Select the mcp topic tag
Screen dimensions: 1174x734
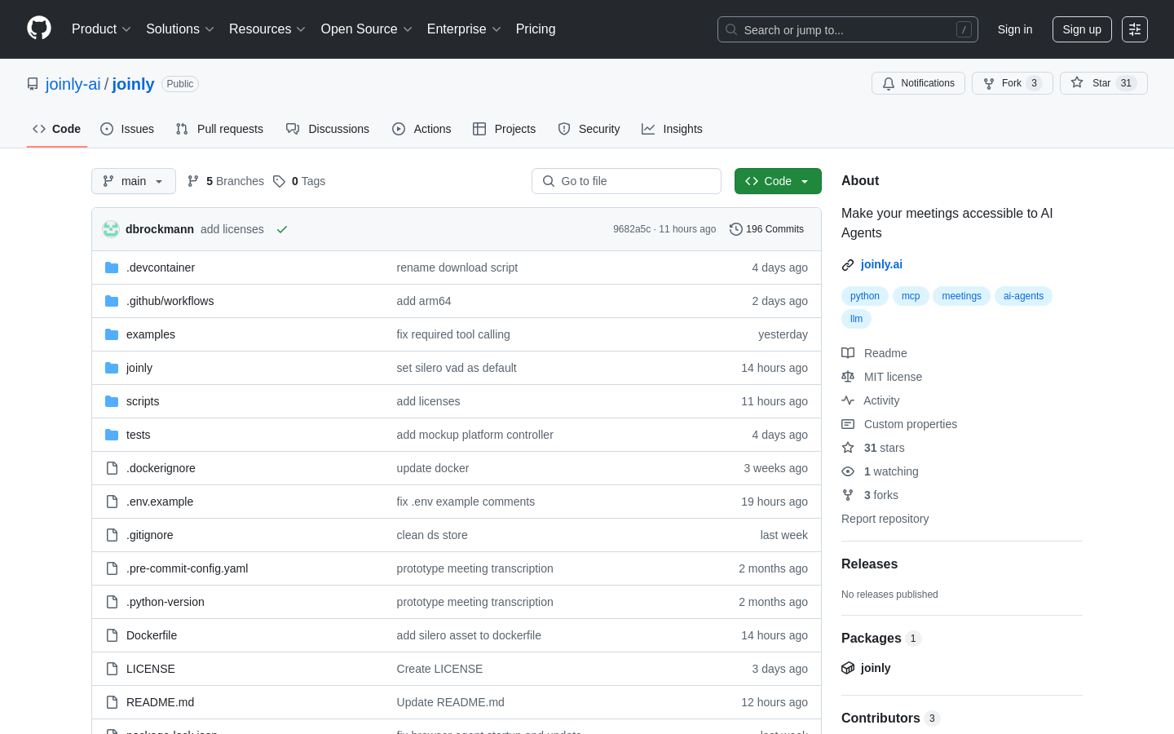[x=911, y=296]
